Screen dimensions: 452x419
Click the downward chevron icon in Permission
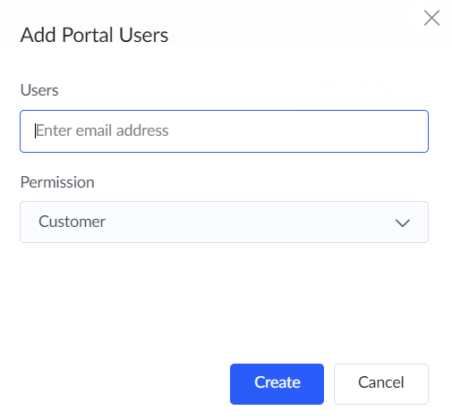403,222
